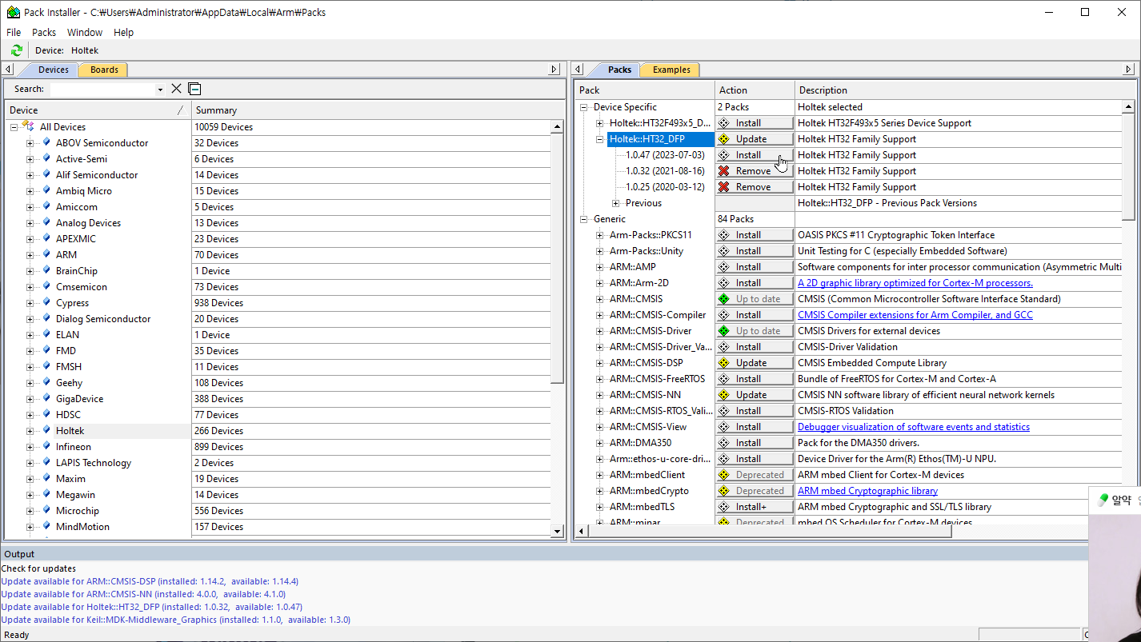
Task: Click the Device column header
Action: pyautogui.click(x=98, y=110)
